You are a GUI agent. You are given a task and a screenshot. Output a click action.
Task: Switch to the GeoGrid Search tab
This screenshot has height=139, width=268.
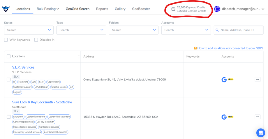click(x=77, y=9)
